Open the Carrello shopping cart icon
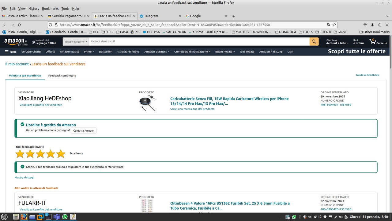This screenshot has height=221, width=392. pos(378,41)
